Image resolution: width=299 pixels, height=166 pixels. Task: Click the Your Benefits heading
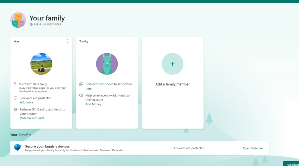(21, 135)
